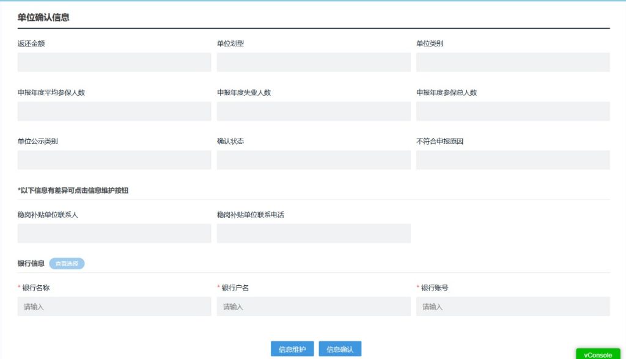Click the 申报年度失业人数 field
Screen dimensions: 626x359
(x=314, y=111)
